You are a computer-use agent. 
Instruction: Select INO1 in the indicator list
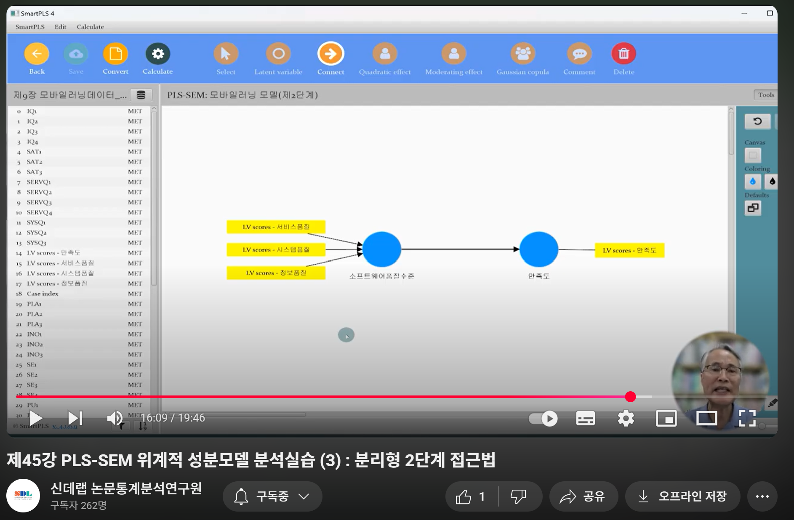[80, 334]
